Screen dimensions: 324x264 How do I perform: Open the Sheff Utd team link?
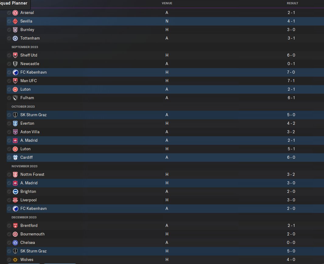(29, 55)
